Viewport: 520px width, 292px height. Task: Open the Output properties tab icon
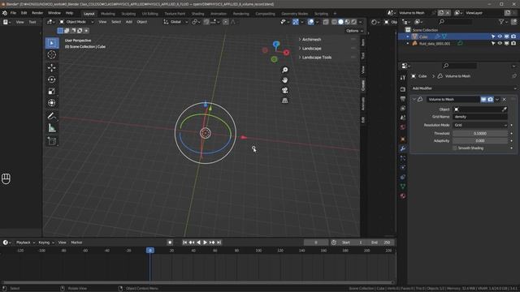coord(403,99)
